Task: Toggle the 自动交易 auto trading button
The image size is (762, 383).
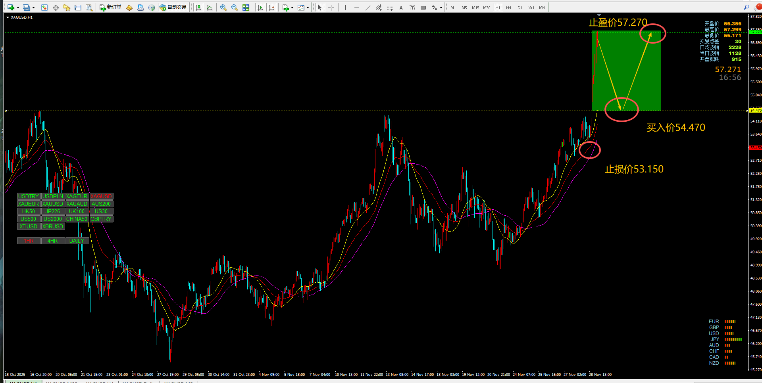Action: (173, 8)
